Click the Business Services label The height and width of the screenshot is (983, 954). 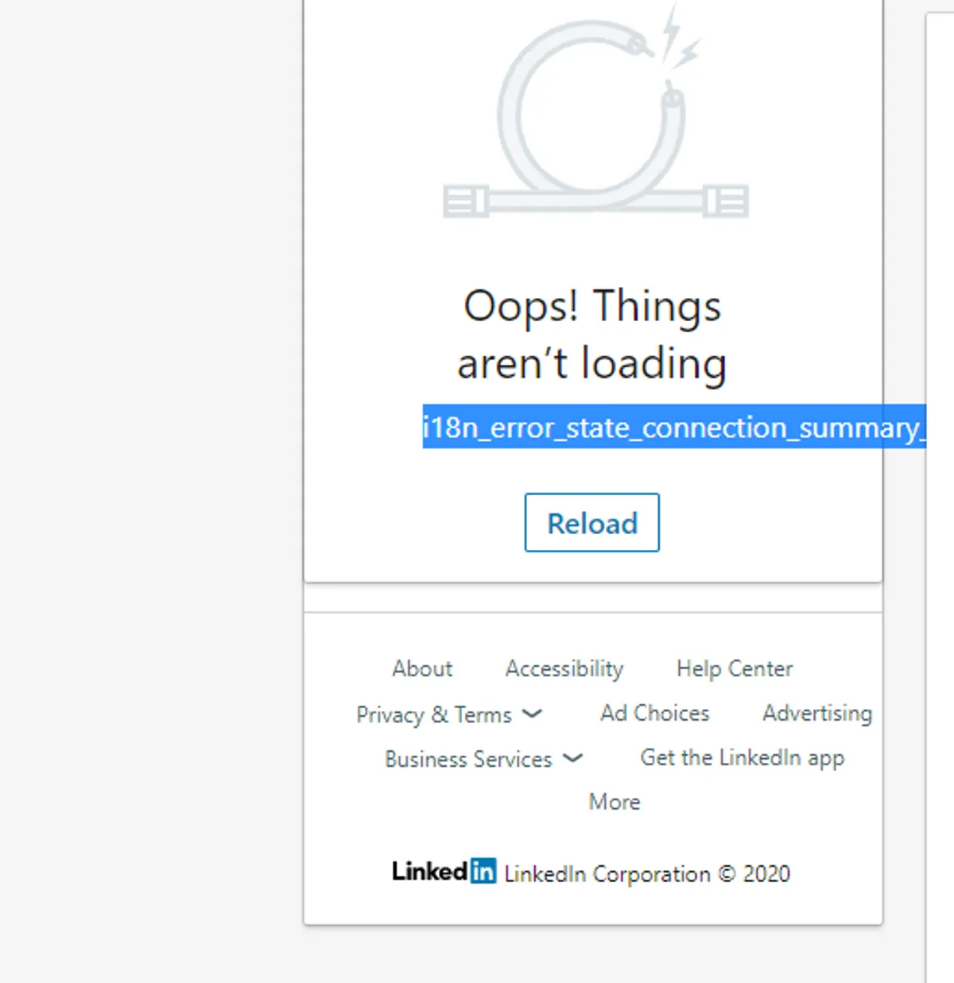468,759
